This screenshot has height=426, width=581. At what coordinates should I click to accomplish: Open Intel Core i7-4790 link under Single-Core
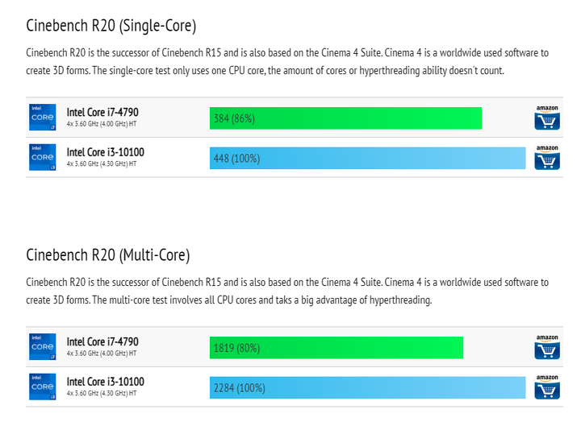coord(102,113)
